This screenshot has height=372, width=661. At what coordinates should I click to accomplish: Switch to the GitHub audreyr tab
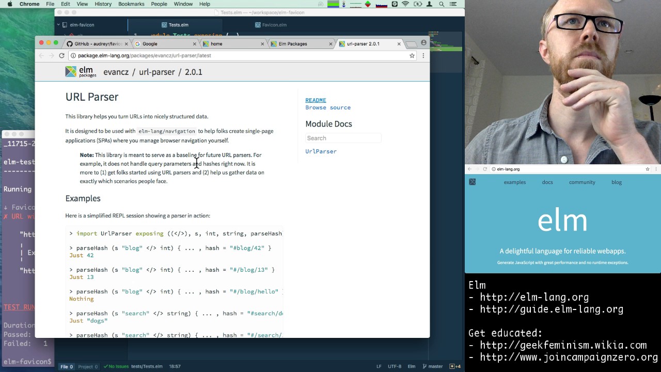pyautogui.click(x=95, y=44)
